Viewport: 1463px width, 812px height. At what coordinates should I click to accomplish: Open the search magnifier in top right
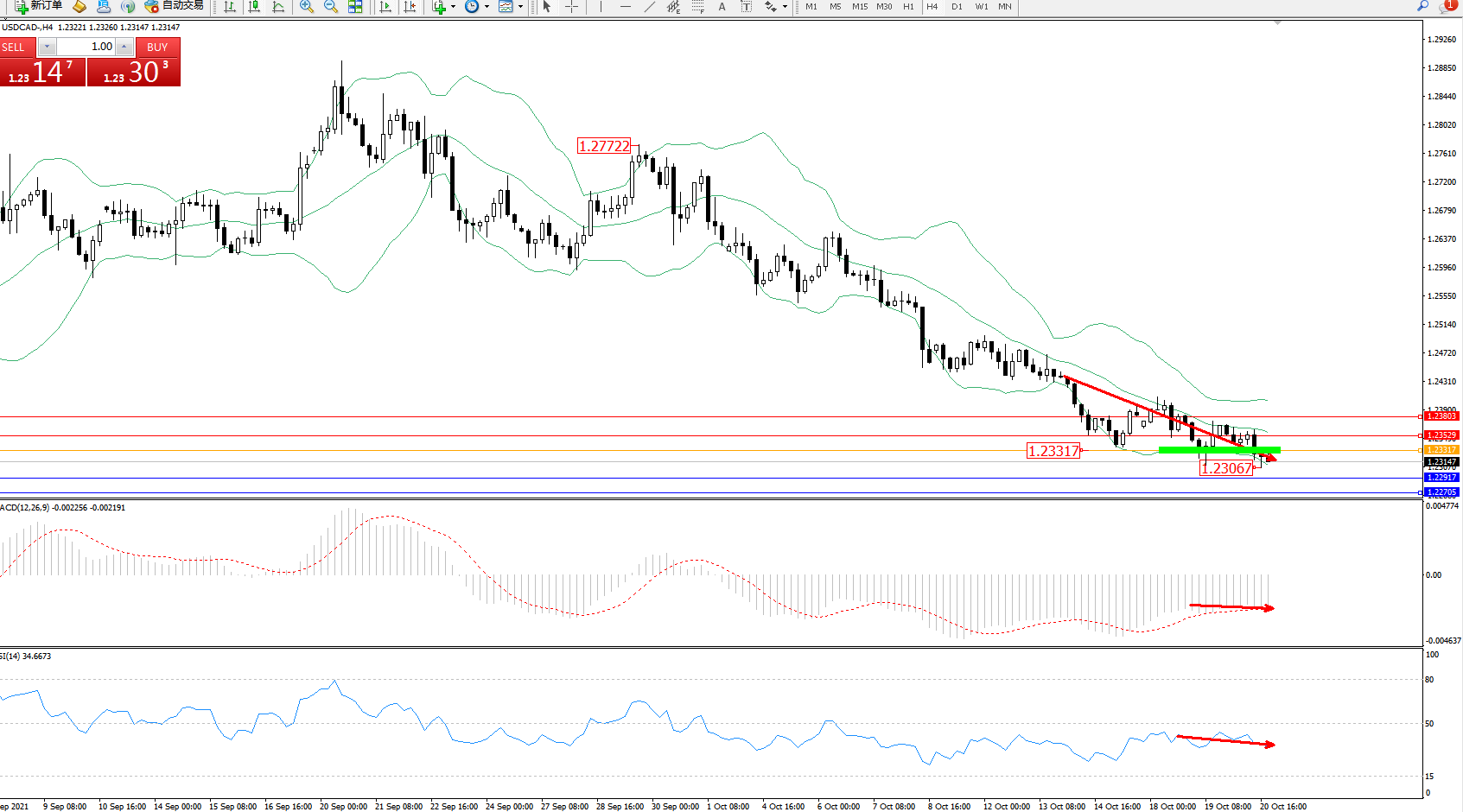pos(1422,6)
